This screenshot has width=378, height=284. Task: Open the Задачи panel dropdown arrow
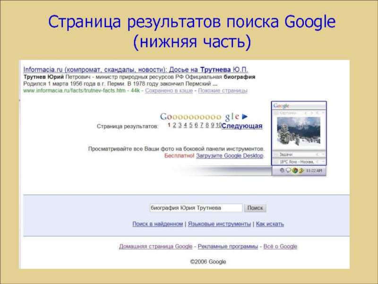click(x=323, y=154)
